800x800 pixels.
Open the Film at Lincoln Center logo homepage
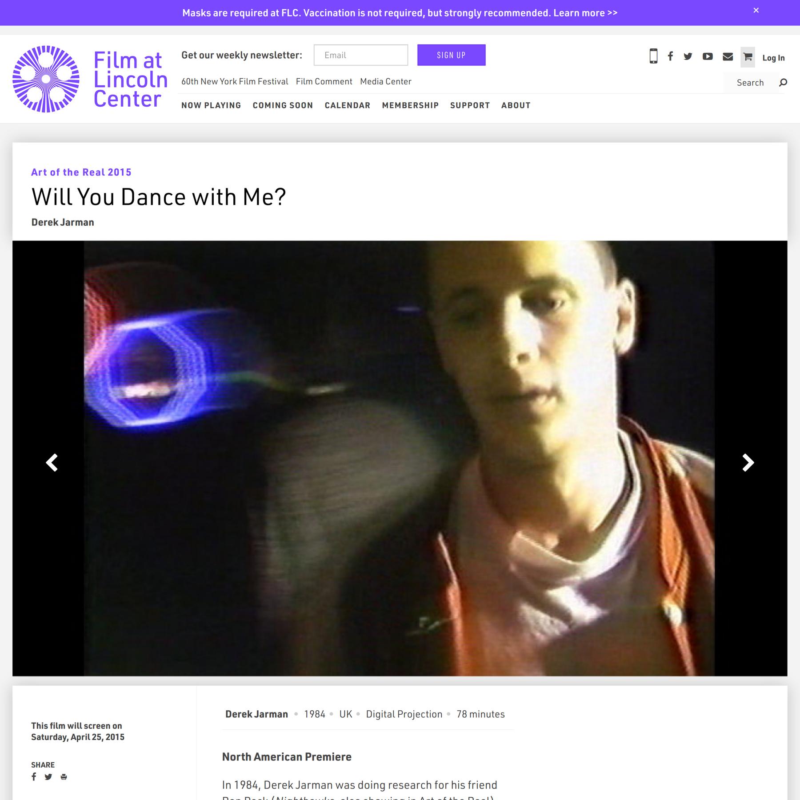click(90, 79)
